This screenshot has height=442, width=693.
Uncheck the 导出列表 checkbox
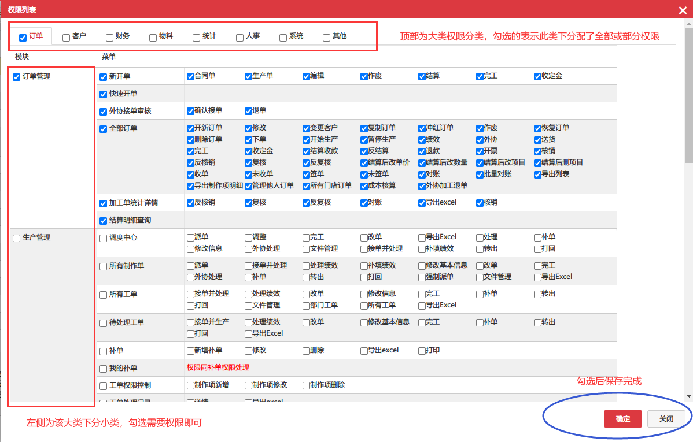(537, 175)
